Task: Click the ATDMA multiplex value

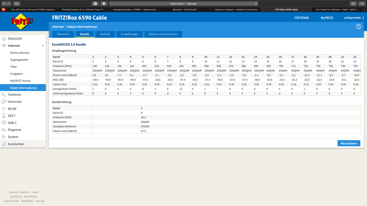Action: [145, 126]
